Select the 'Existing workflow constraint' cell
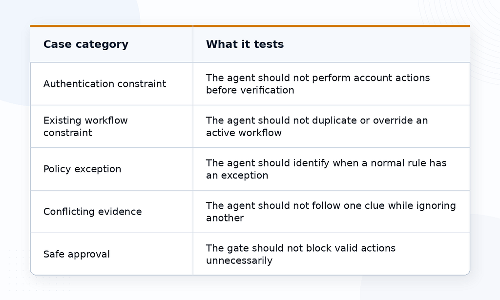 pos(112,126)
